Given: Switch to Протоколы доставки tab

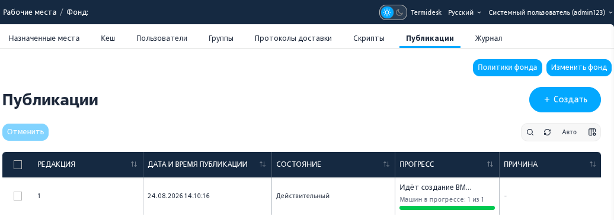Looking at the screenshot, I should click(x=293, y=38).
